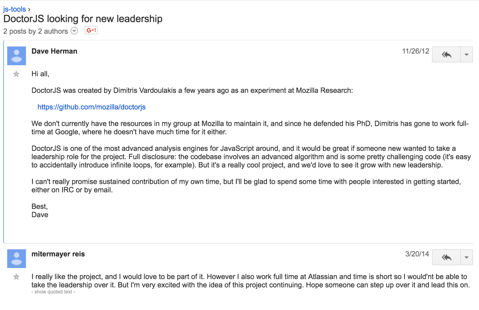Expand the "2 posts by 2 authors" dropdown
Screen dimensions: 479x310
[x=74, y=31]
